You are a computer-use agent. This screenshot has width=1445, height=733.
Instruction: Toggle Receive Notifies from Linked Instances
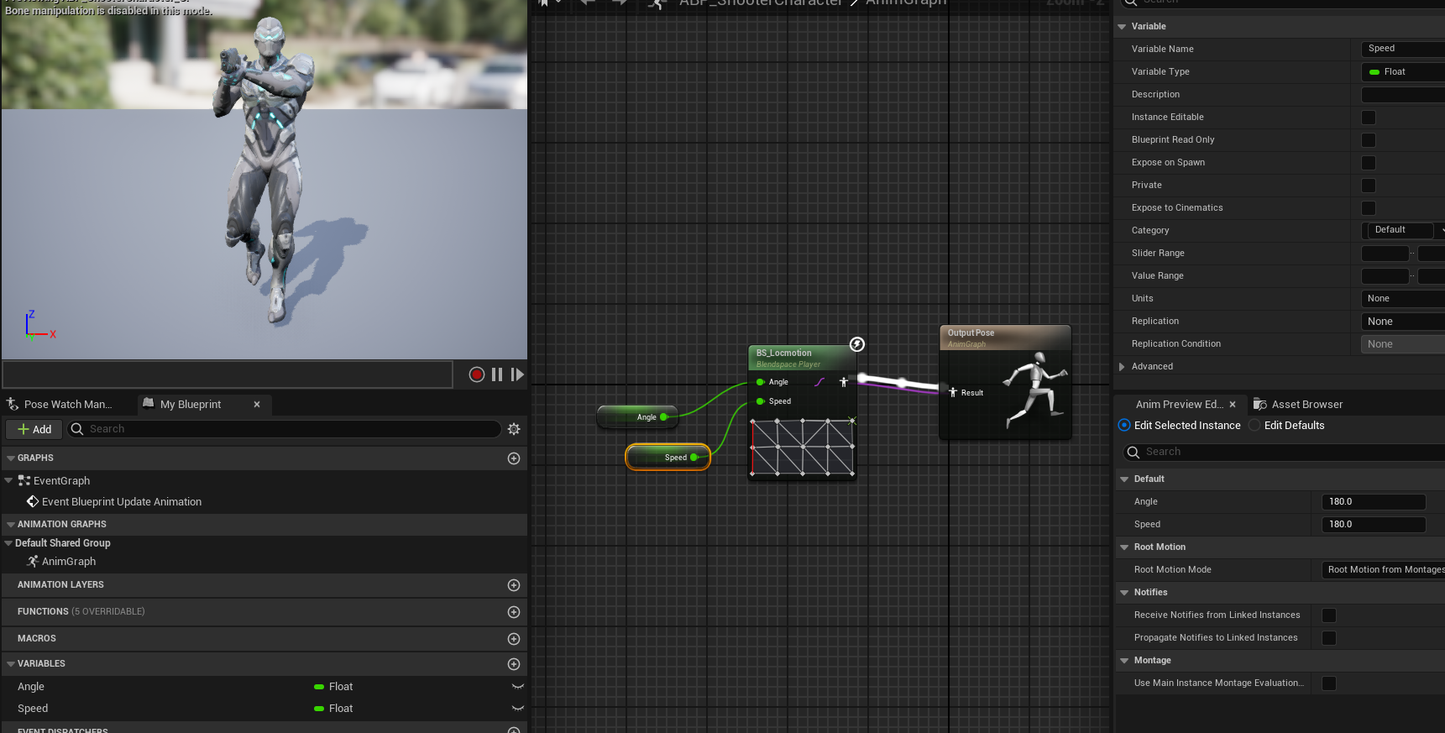pyautogui.click(x=1329, y=615)
